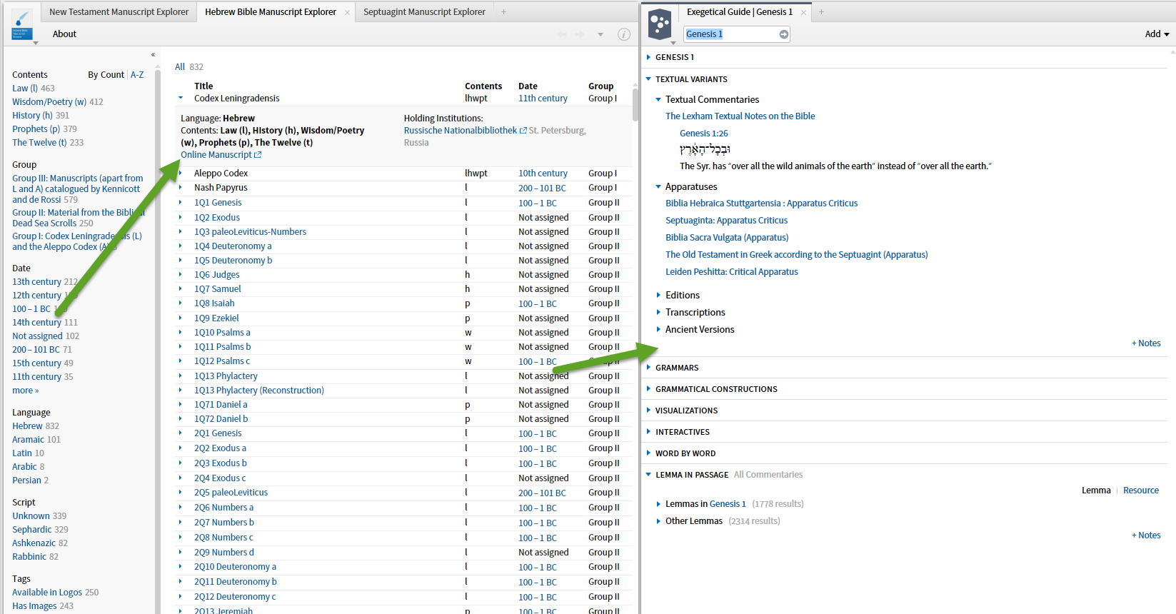Click the go arrow in Genesis 1 reference box
This screenshot has height=614, width=1176.
(x=783, y=34)
